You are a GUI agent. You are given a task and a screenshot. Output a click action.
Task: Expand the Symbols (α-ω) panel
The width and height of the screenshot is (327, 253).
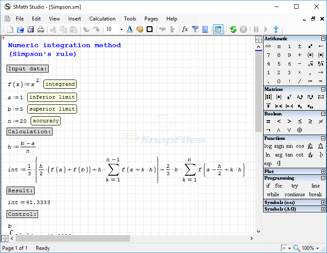[323, 203]
